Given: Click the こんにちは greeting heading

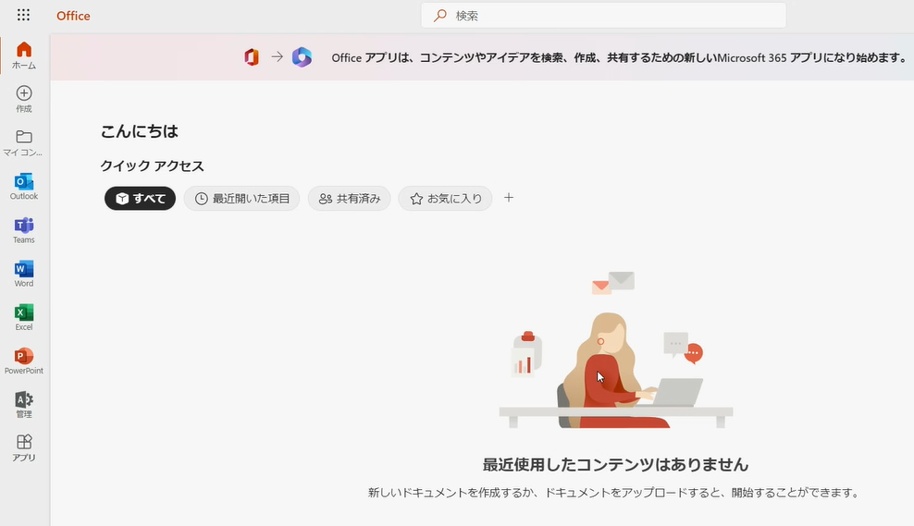Looking at the screenshot, I should click(x=140, y=131).
